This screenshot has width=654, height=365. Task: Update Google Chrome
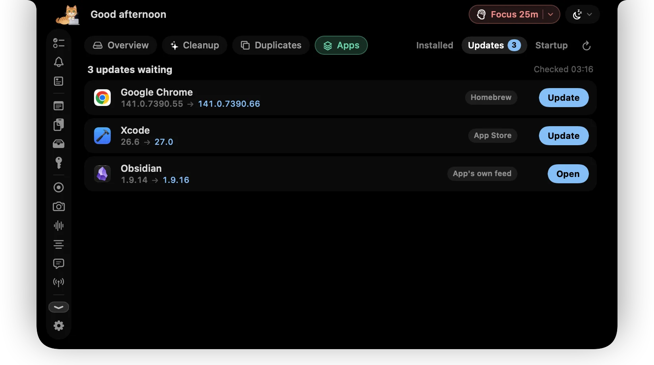(564, 98)
